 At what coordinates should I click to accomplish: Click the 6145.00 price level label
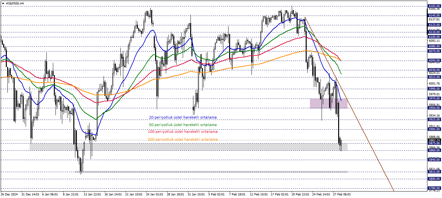(434, 16)
